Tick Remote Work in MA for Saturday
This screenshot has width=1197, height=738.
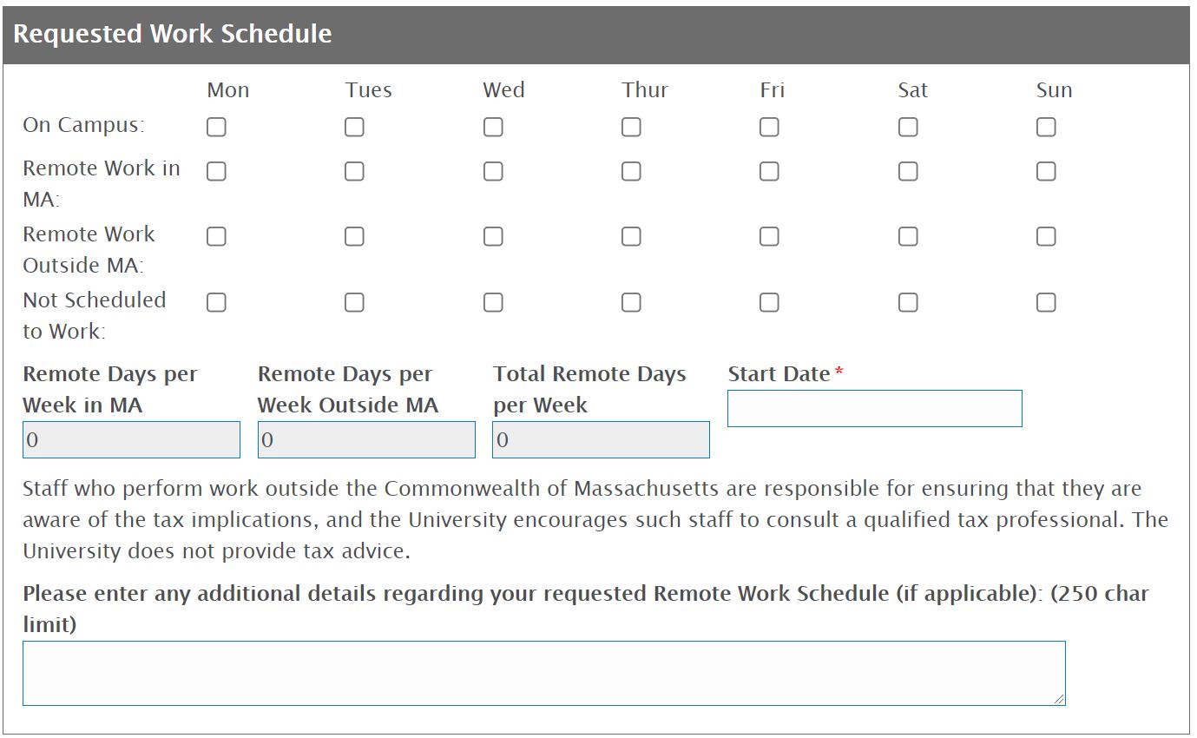tap(908, 172)
